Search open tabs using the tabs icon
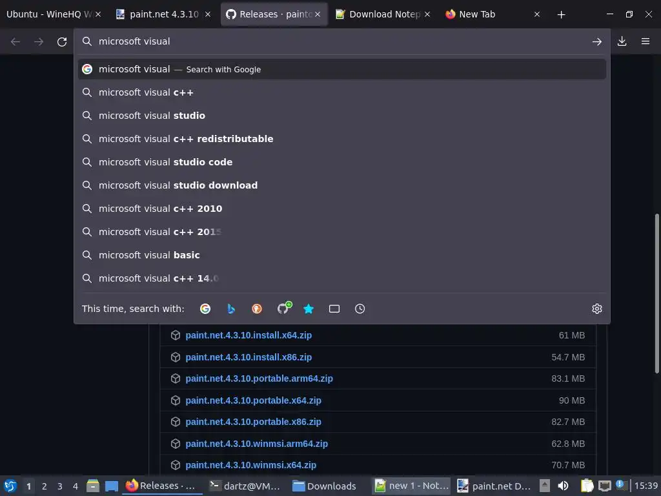This screenshot has width=661, height=496. coord(334,309)
